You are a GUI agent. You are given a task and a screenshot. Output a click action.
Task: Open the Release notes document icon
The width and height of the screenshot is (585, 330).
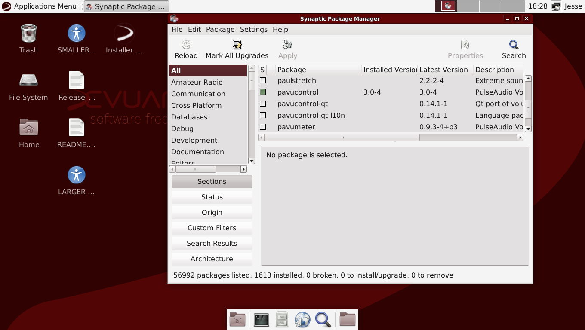tap(77, 80)
